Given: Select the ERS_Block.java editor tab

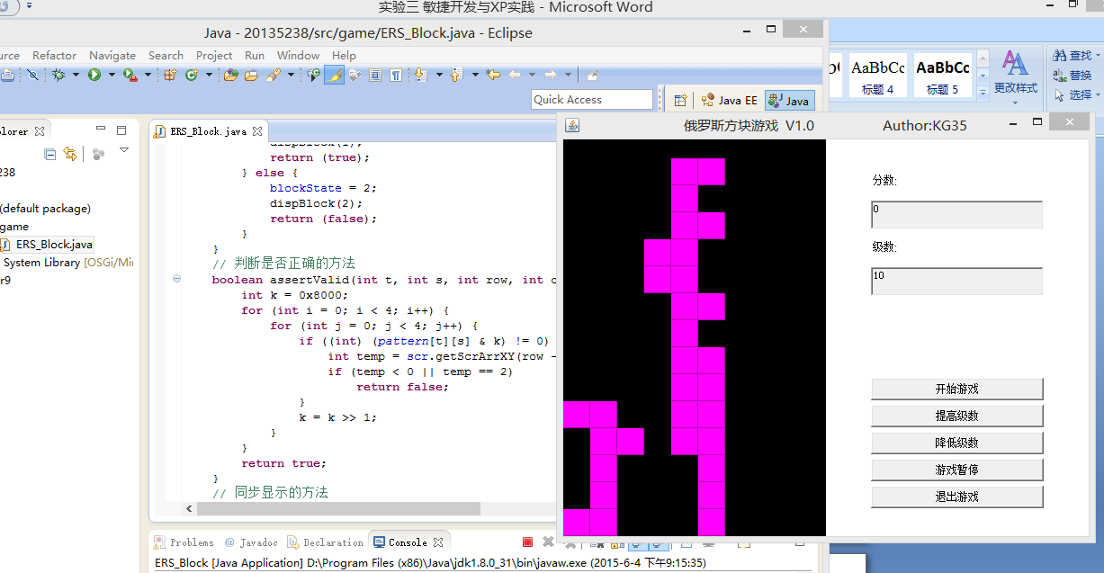Looking at the screenshot, I should tap(208, 131).
